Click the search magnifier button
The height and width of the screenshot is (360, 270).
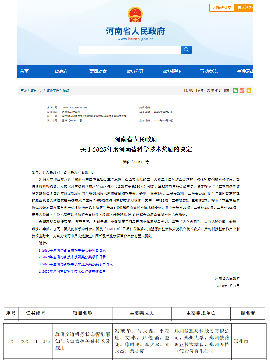(x=186, y=50)
